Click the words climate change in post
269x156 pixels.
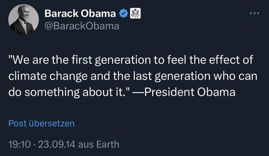click(x=48, y=76)
